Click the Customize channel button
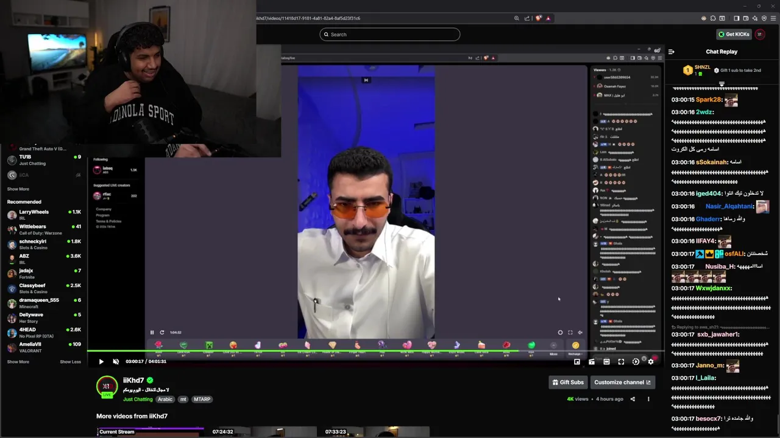This screenshot has width=780, height=438. pos(623,382)
